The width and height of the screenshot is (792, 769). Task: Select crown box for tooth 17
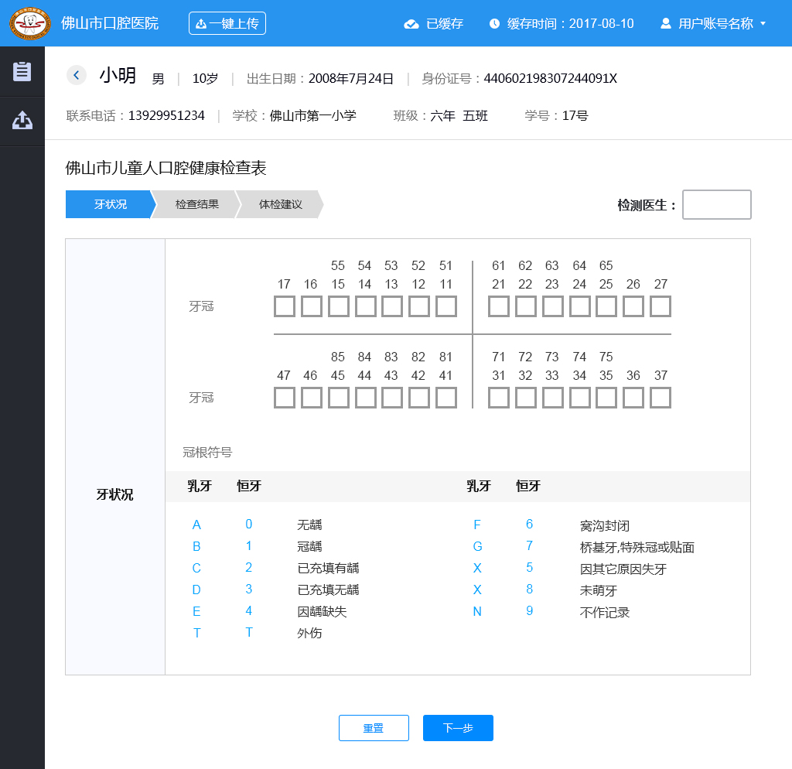pos(285,306)
